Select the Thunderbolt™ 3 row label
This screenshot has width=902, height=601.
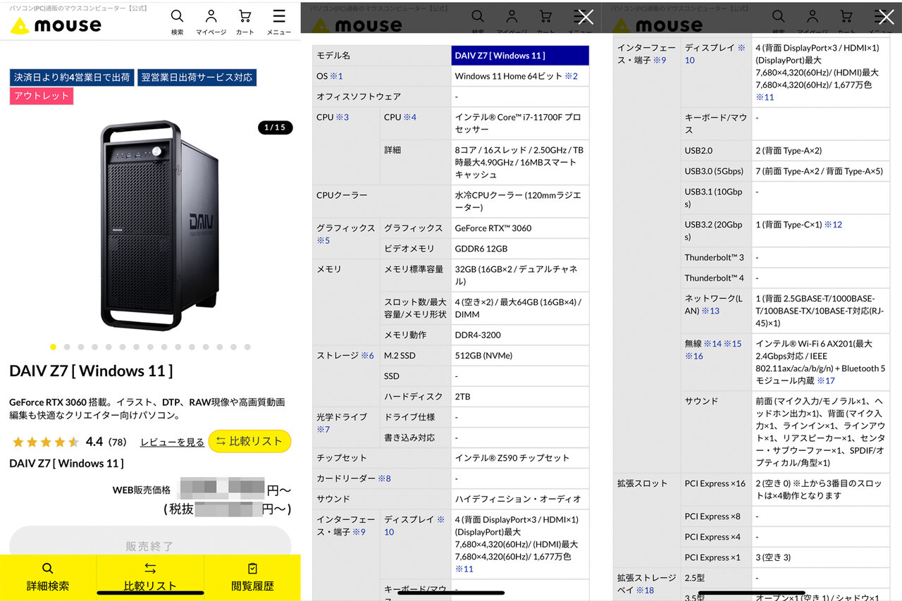(716, 258)
